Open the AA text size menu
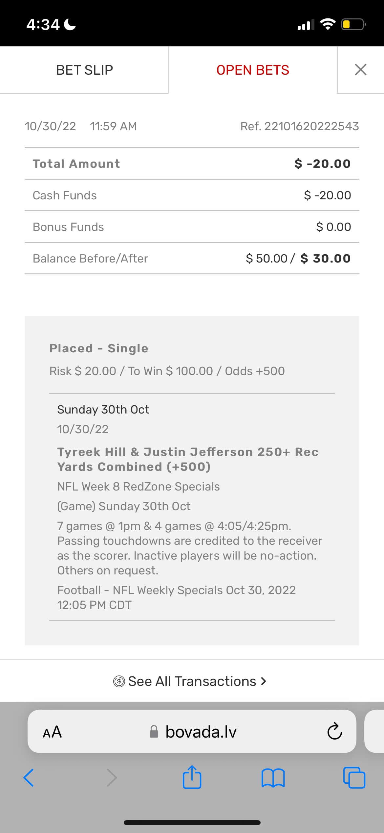 (x=52, y=732)
